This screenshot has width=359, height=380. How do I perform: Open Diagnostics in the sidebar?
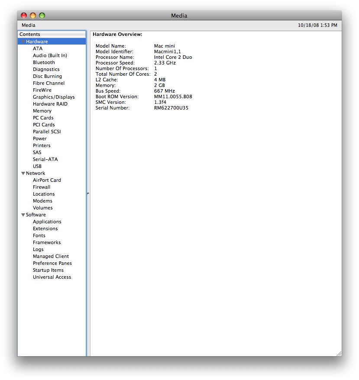[x=46, y=69]
